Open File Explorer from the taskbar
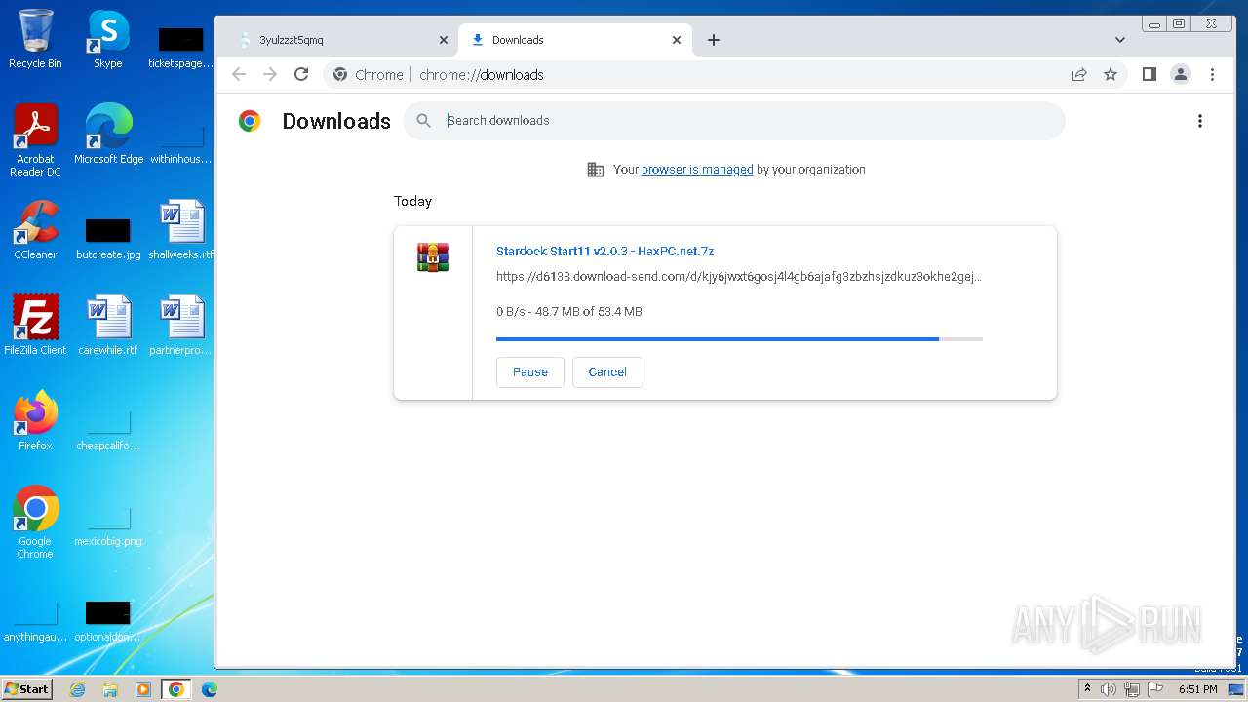Viewport: 1248px width, 702px height. click(x=110, y=689)
